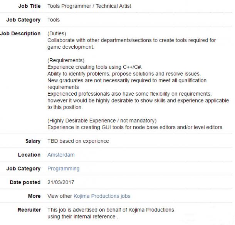Screen dimensions: 235x225
Task: Open the Amsterdam location link
Action: coord(61,155)
